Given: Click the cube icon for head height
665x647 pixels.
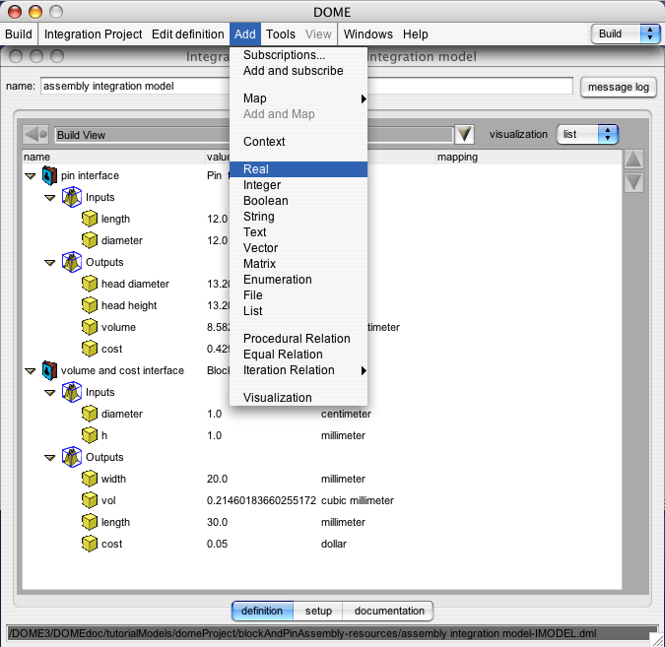Looking at the screenshot, I should 90,305.
